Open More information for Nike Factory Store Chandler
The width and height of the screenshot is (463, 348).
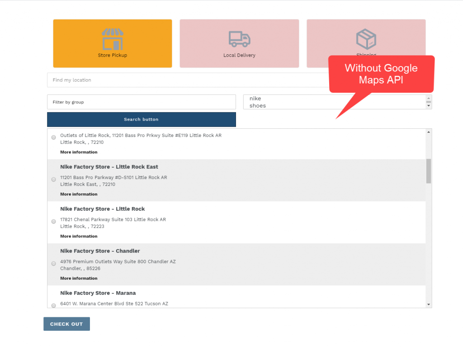79,278
